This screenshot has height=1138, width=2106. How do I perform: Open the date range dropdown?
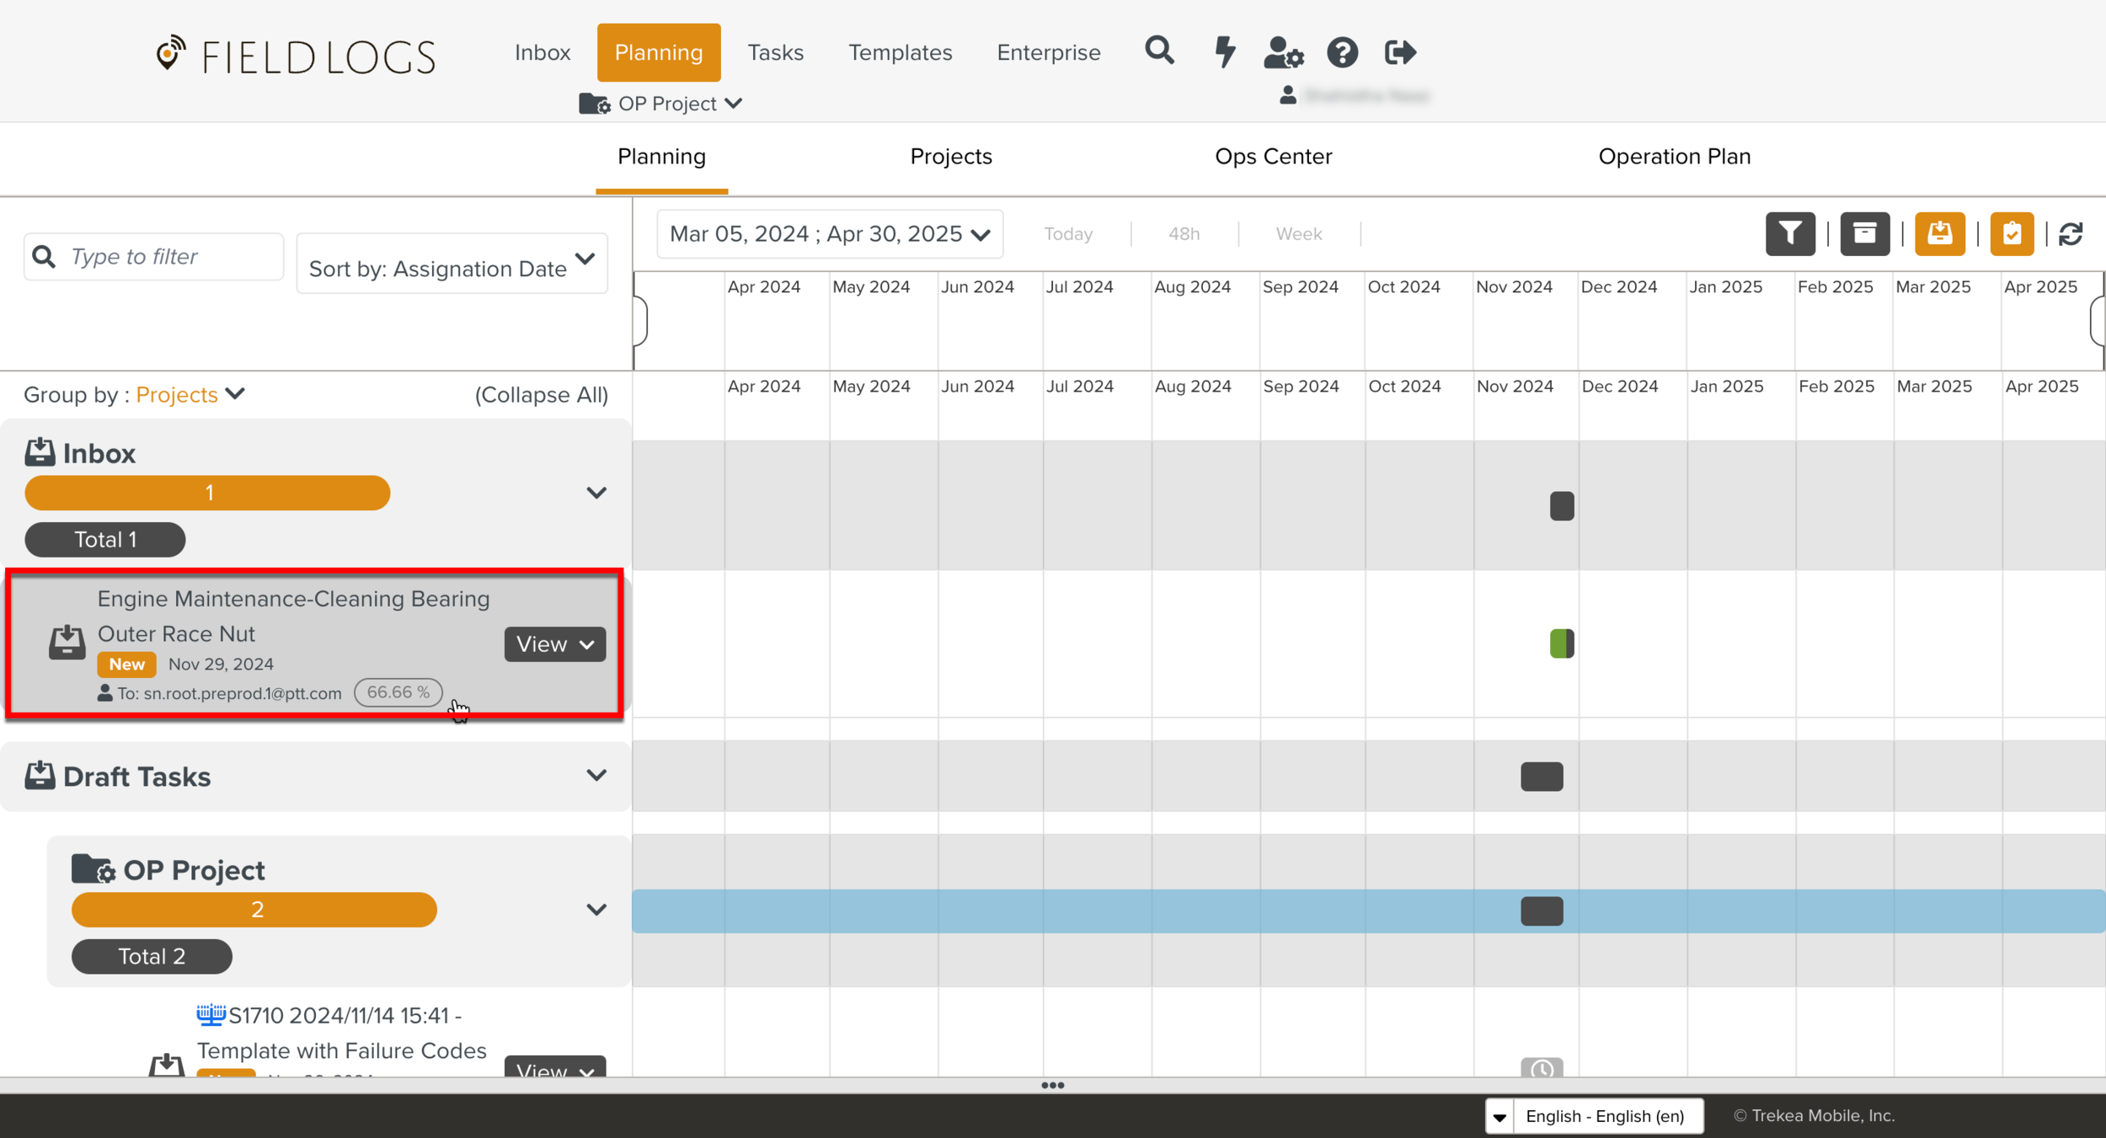click(829, 234)
